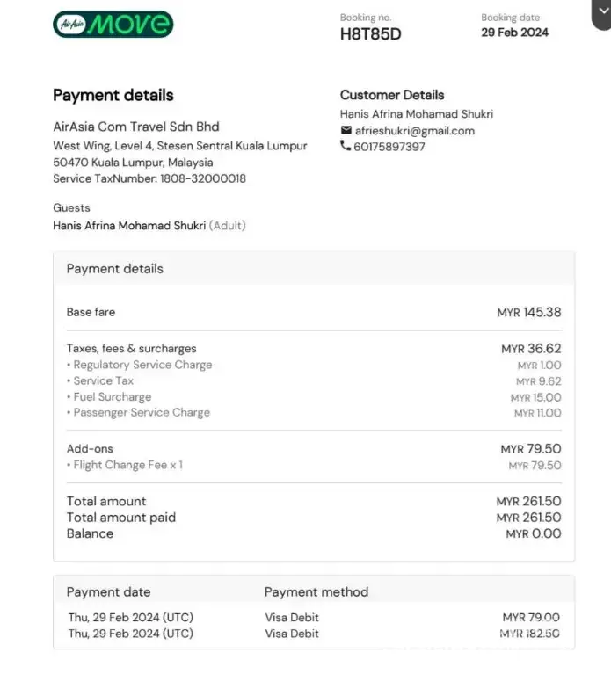611x674 pixels.
Task: Click the Base fare row label
Action: click(91, 312)
